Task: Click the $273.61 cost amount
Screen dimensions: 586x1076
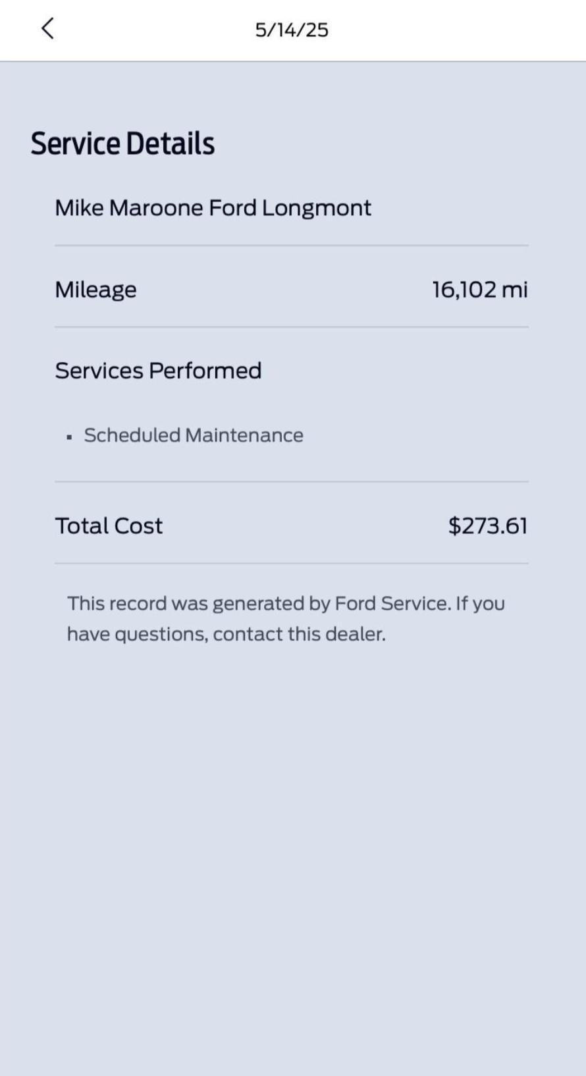Action: click(x=487, y=526)
